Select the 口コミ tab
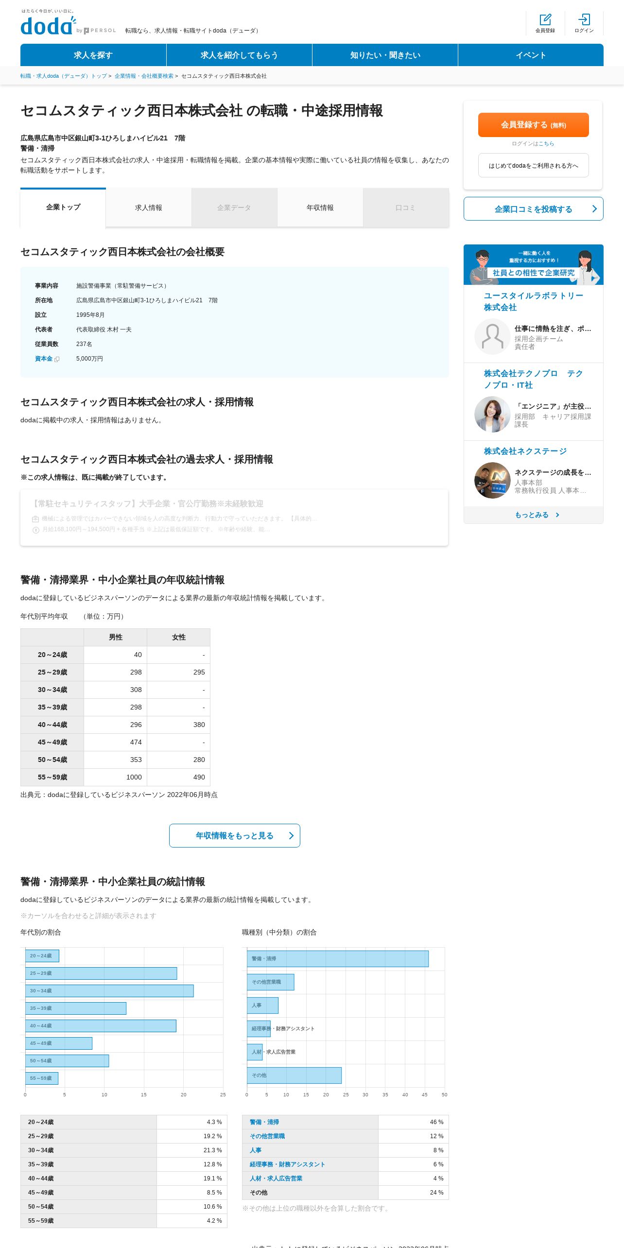Screen dimensions: 624x1248 pyautogui.click(x=405, y=208)
